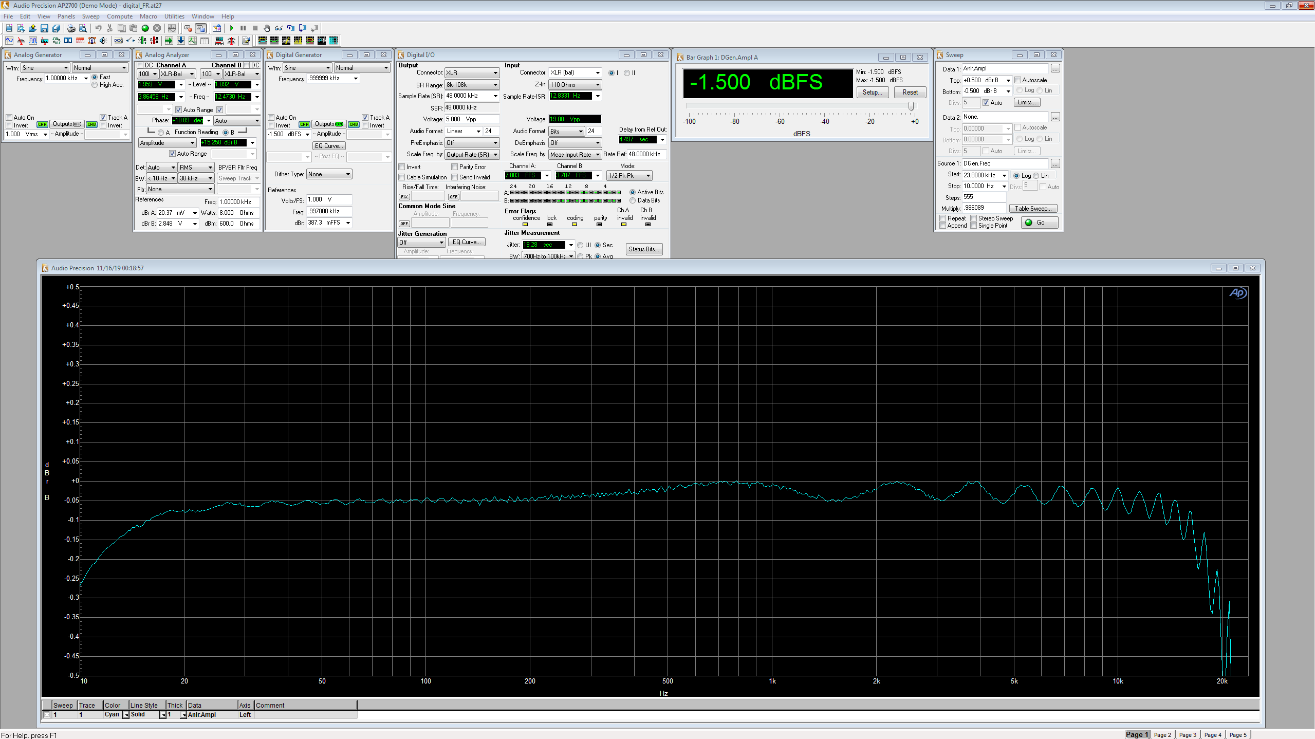Screen dimensions: 1315x739
Task: Open Sweep panel via green arrow icon
Action: coord(169,41)
